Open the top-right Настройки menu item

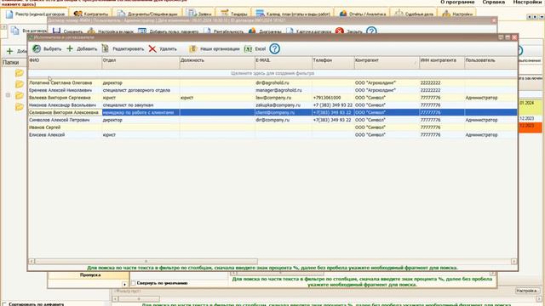[x=527, y=2]
